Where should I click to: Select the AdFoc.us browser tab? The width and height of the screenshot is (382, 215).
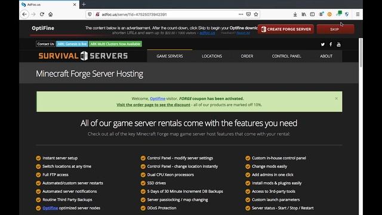tap(49, 5)
